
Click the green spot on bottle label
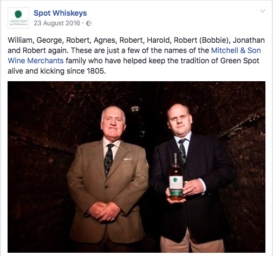175,180
